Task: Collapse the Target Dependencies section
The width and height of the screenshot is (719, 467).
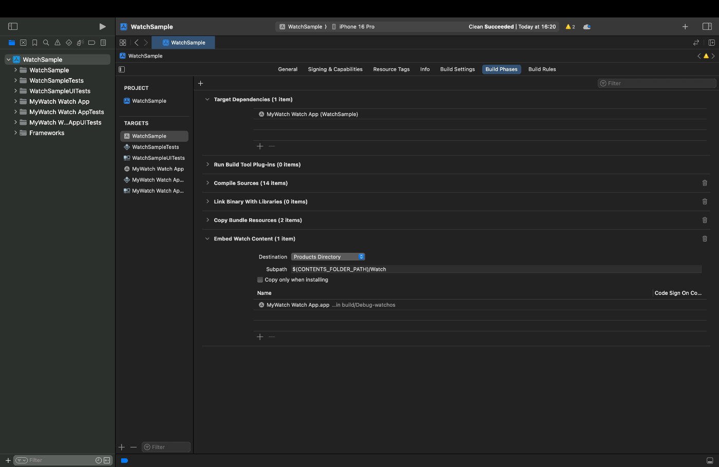Action: point(207,99)
